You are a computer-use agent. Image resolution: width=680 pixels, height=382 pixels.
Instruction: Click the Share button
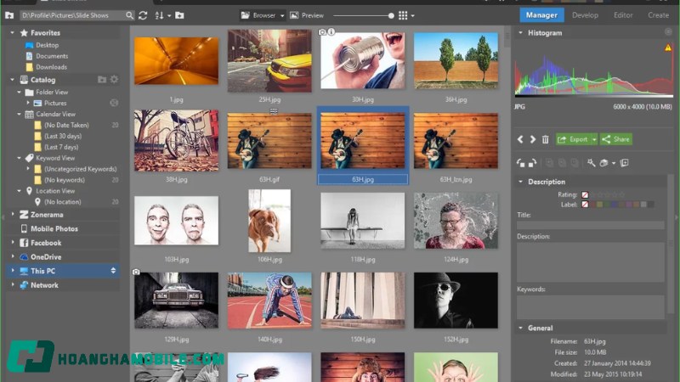click(616, 139)
